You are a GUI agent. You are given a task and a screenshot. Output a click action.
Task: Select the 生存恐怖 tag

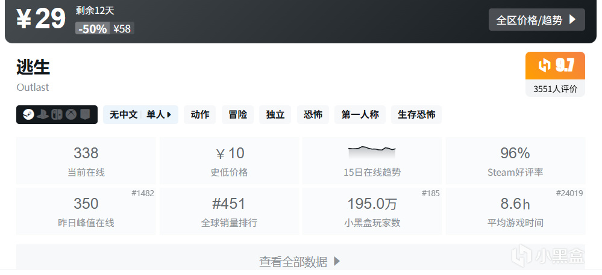point(416,115)
